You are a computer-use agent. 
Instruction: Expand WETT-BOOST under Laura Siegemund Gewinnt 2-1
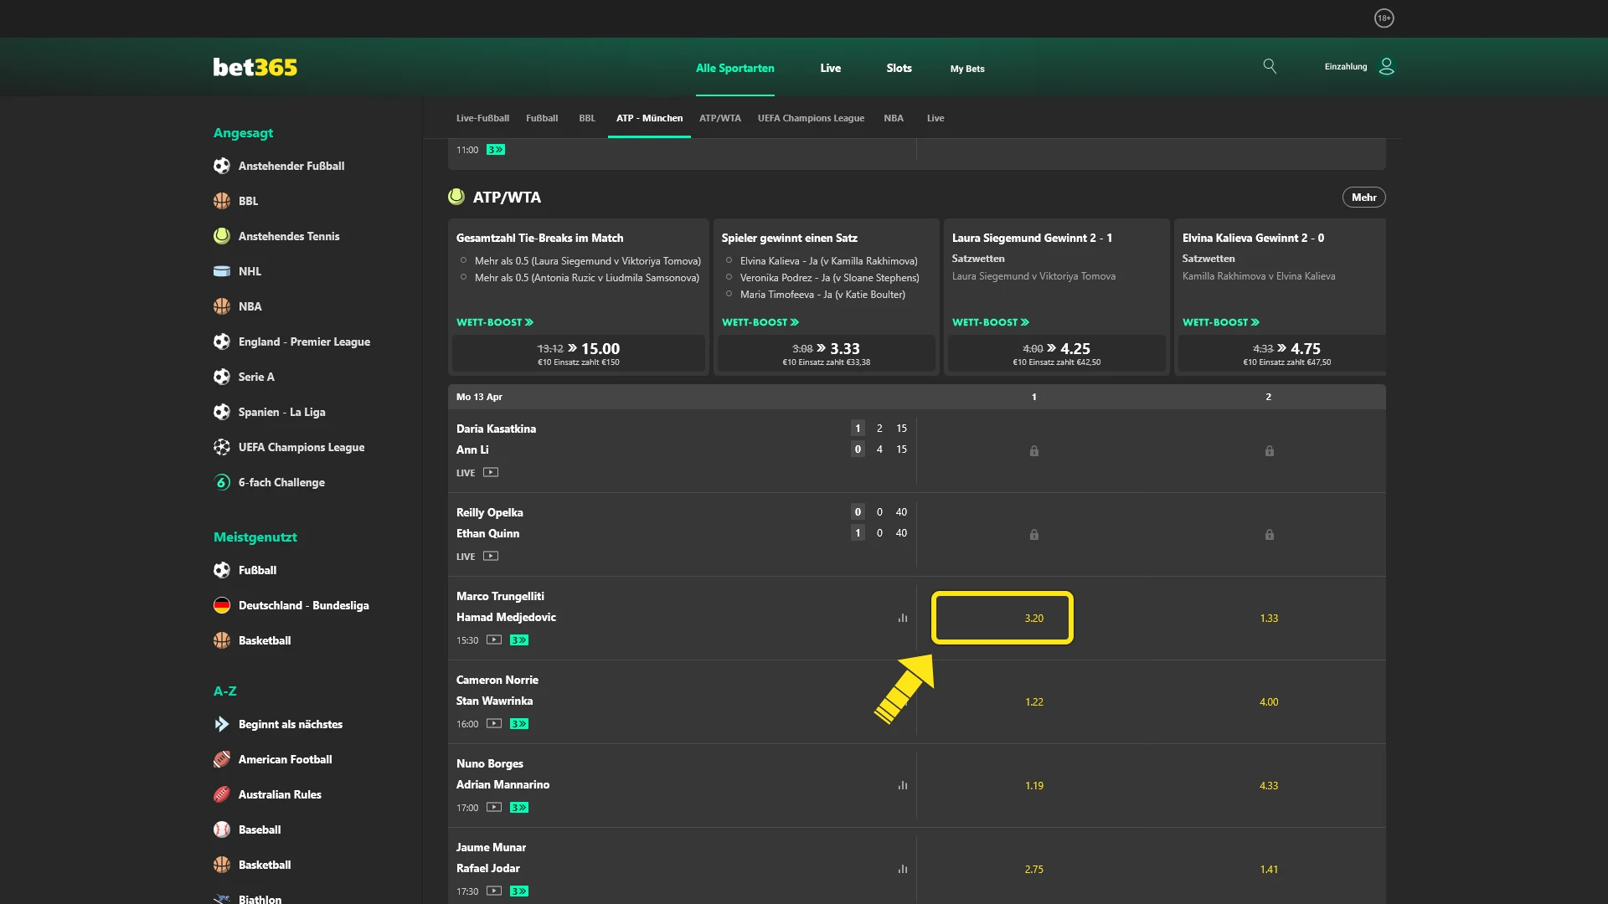tap(990, 321)
